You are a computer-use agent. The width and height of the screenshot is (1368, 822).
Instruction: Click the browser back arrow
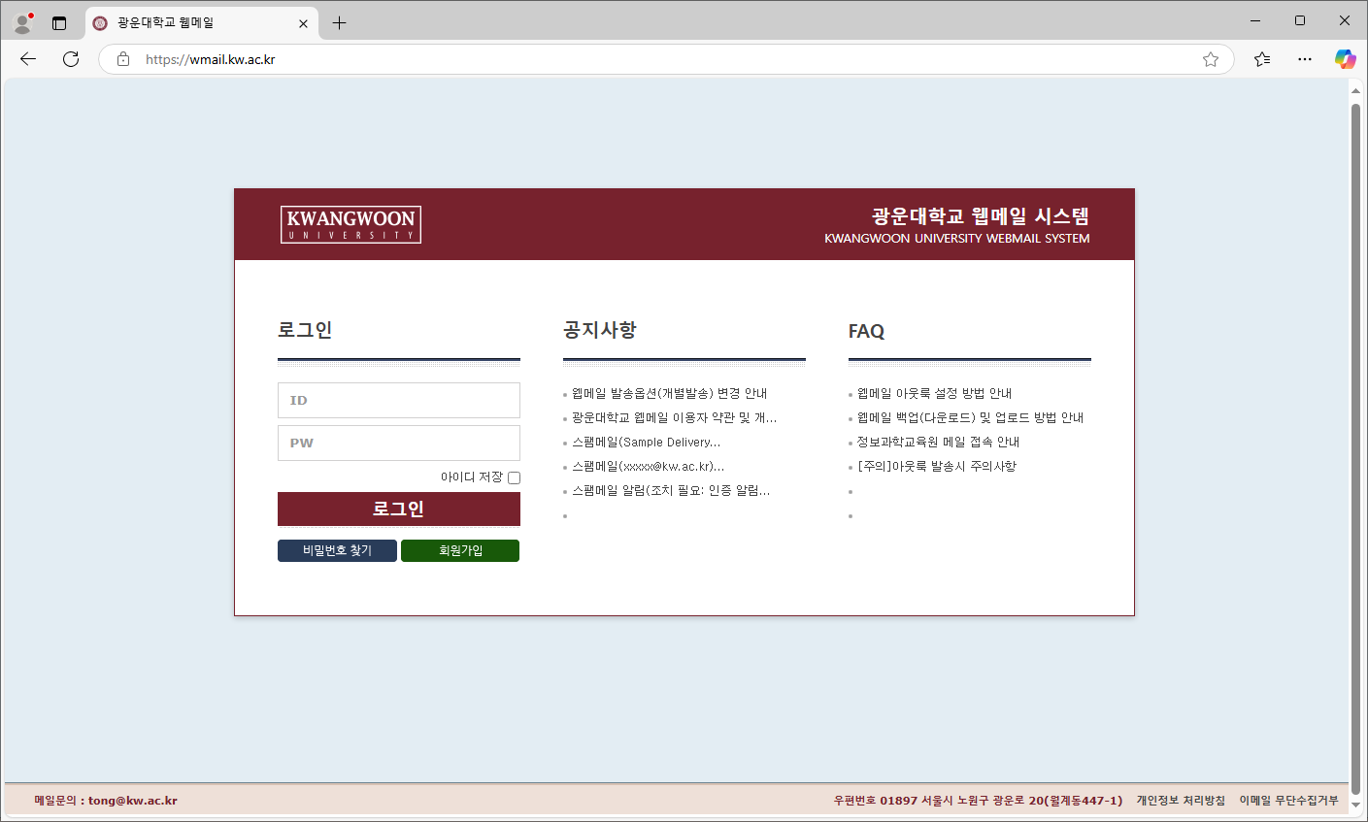pos(27,59)
